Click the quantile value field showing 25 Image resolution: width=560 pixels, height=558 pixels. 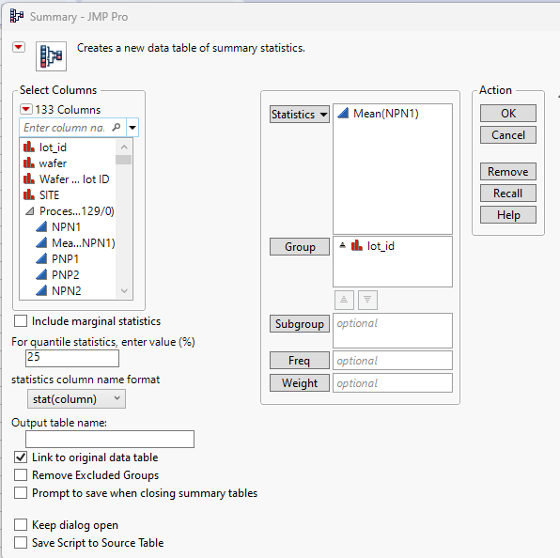[x=72, y=358]
